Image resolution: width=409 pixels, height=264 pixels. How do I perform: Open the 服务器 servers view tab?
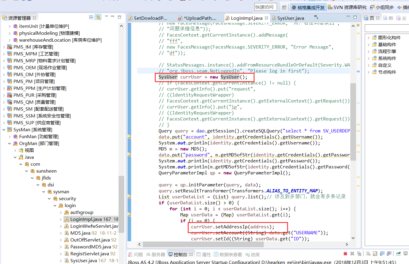pyautogui.click(x=155, y=254)
